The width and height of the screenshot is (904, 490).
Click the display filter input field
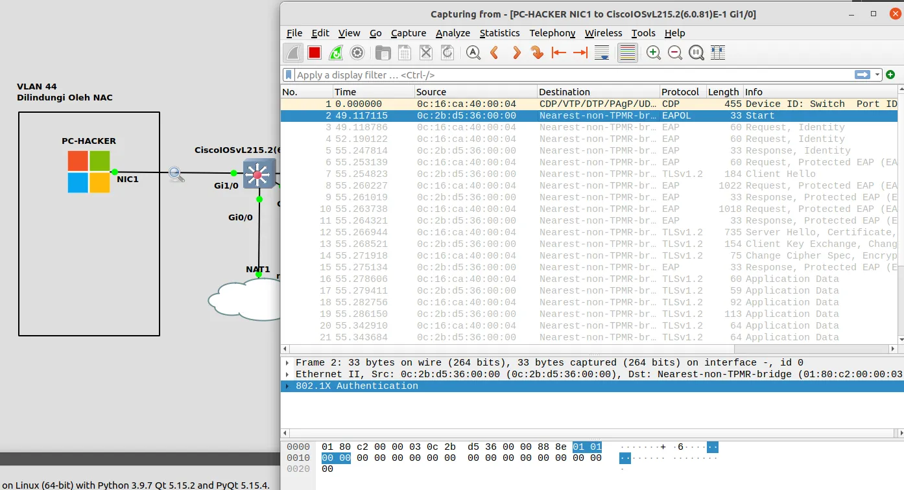pos(574,75)
